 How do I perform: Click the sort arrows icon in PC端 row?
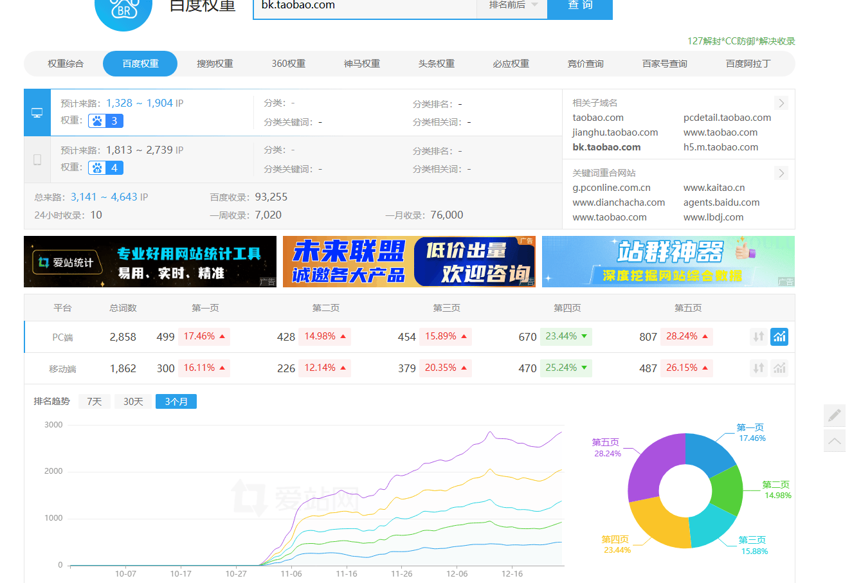[759, 336]
